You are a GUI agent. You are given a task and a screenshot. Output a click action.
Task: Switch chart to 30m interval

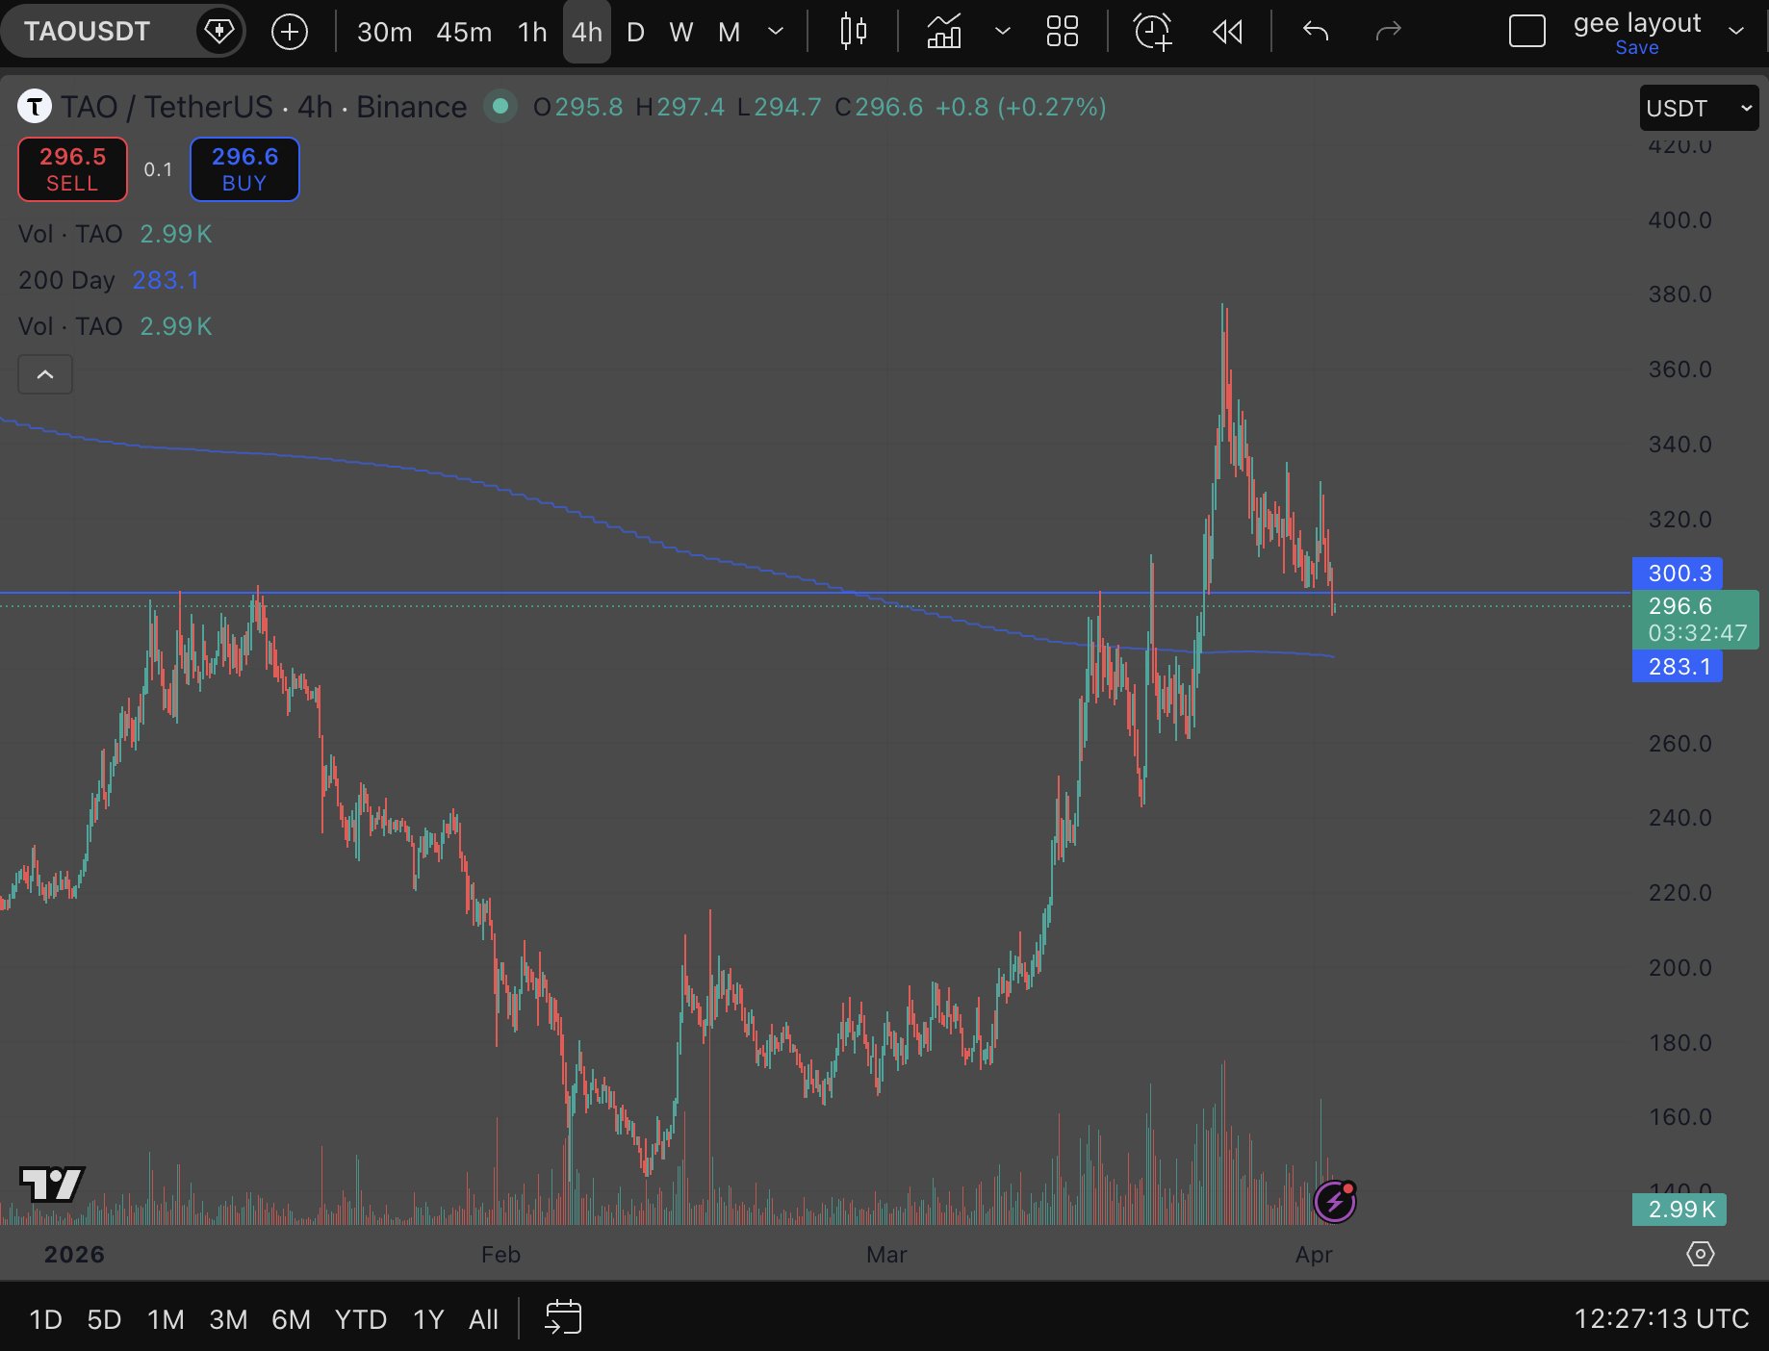click(x=384, y=32)
